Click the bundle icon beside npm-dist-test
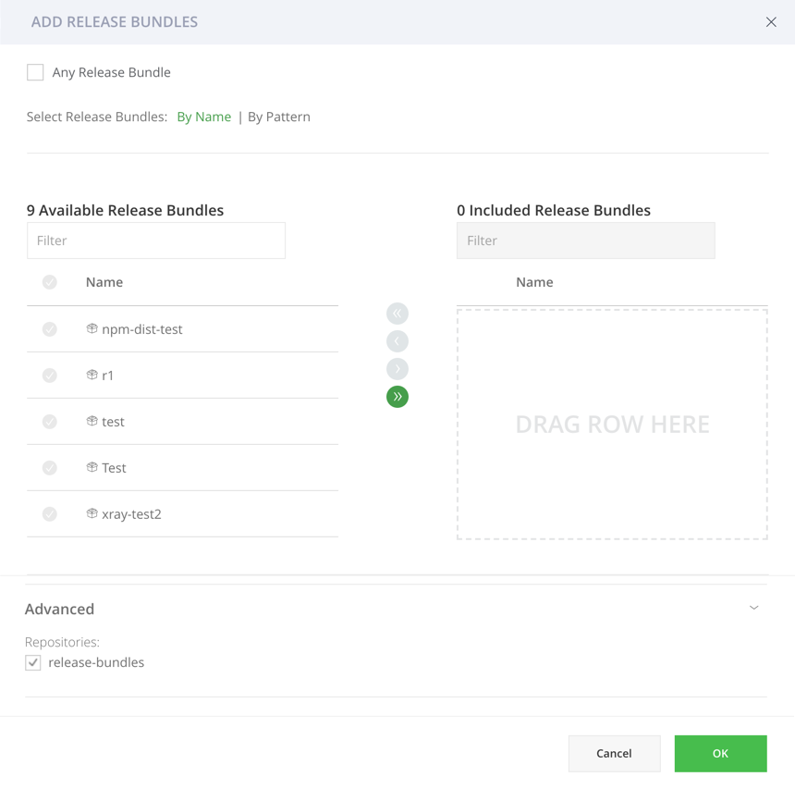This screenshot has width=795, height=789. (x=91, y=328)
